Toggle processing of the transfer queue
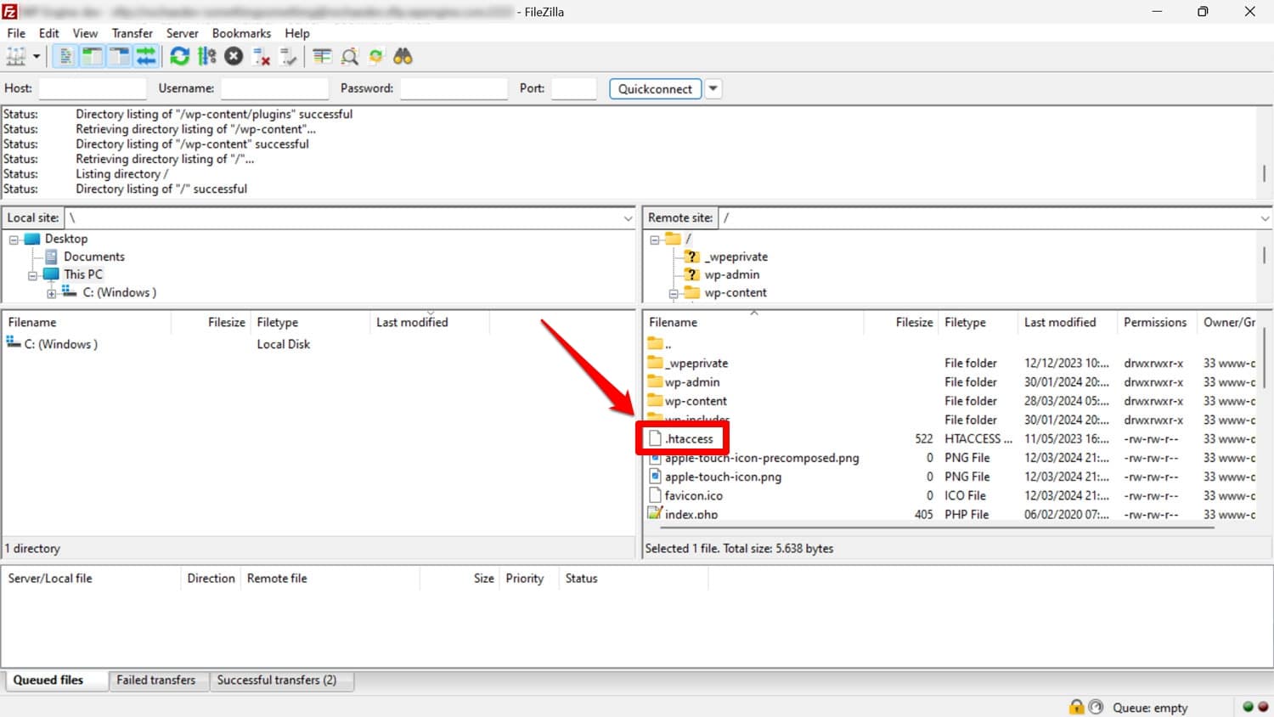This screenshot has height=717, width=1274. coord(206,57)
